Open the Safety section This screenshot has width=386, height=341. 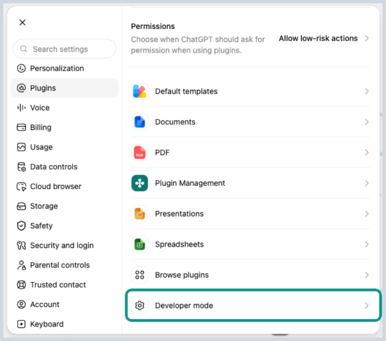click(x=64, y=226)
